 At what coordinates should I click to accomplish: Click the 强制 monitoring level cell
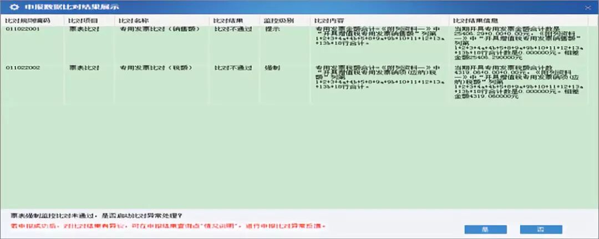point(272,68)
